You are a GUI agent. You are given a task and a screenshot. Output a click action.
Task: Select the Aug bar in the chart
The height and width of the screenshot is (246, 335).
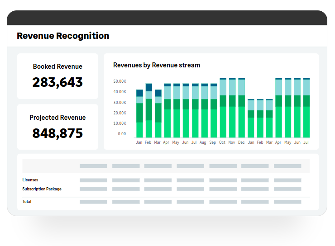[205, 110]
